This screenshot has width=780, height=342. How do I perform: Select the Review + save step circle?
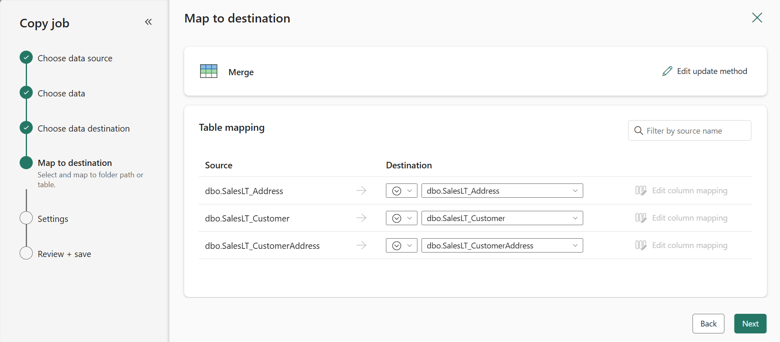coord(26,253)
